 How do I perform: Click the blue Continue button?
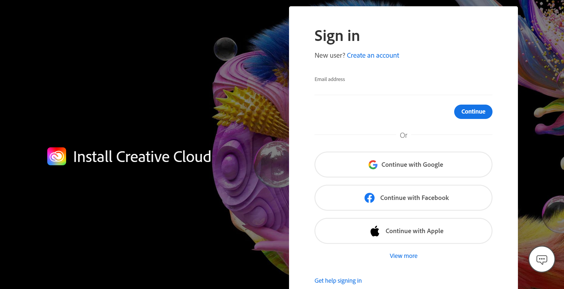[x=473, y=112]
